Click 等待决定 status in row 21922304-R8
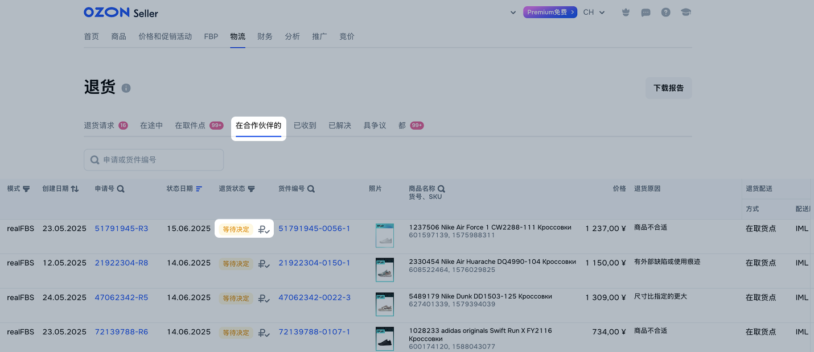Screen dimensions: 814x352 (x=236, y=264)
